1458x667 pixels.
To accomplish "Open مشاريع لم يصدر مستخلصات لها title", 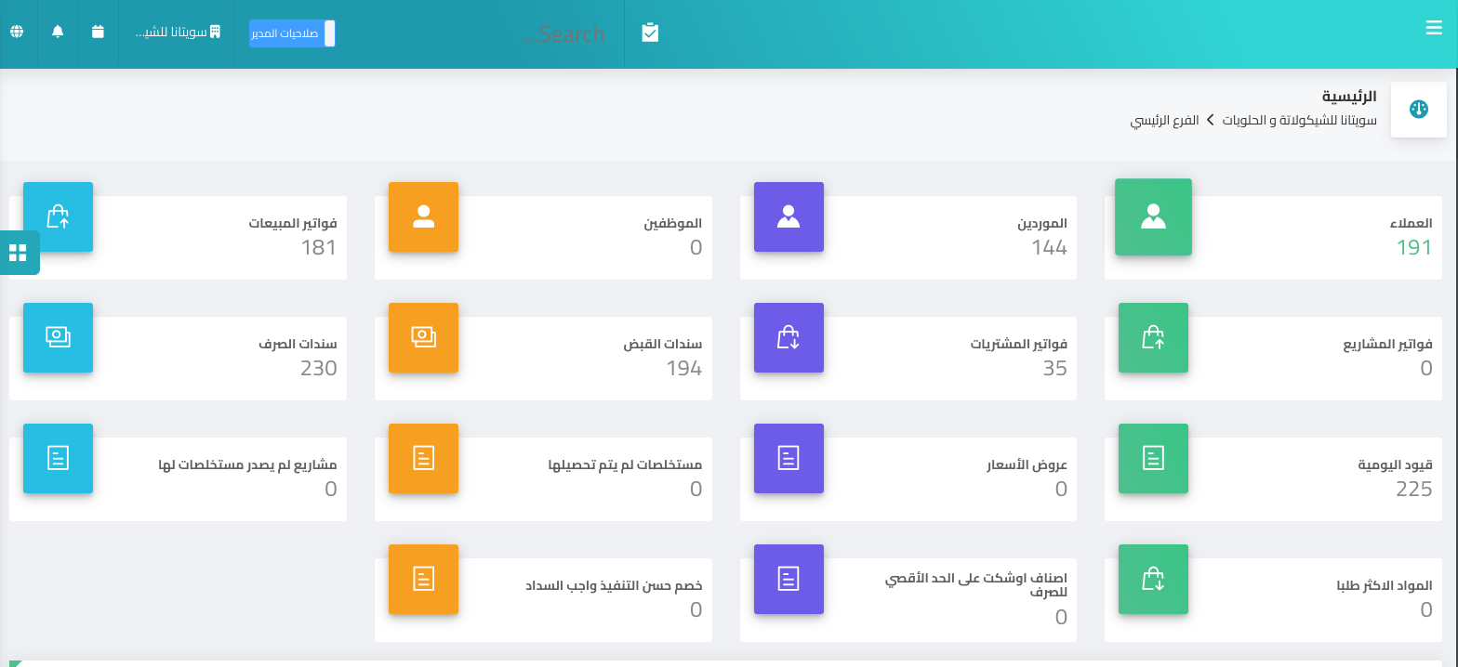I will coord(248,464).
